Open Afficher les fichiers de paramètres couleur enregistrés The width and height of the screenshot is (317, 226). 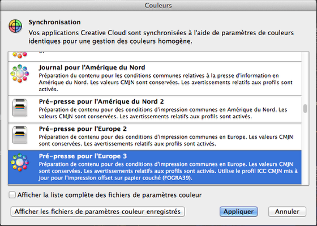[97, 212]
